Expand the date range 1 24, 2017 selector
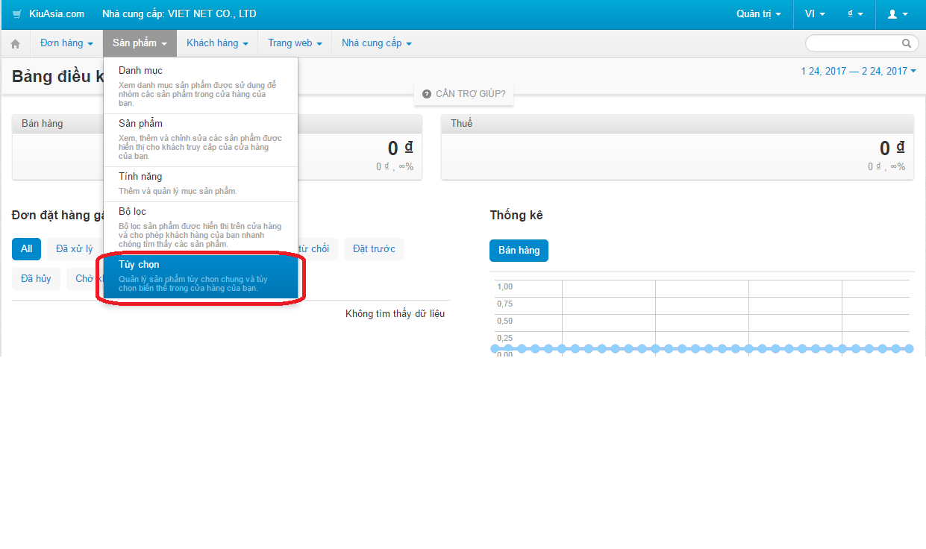 pos(859,71)
